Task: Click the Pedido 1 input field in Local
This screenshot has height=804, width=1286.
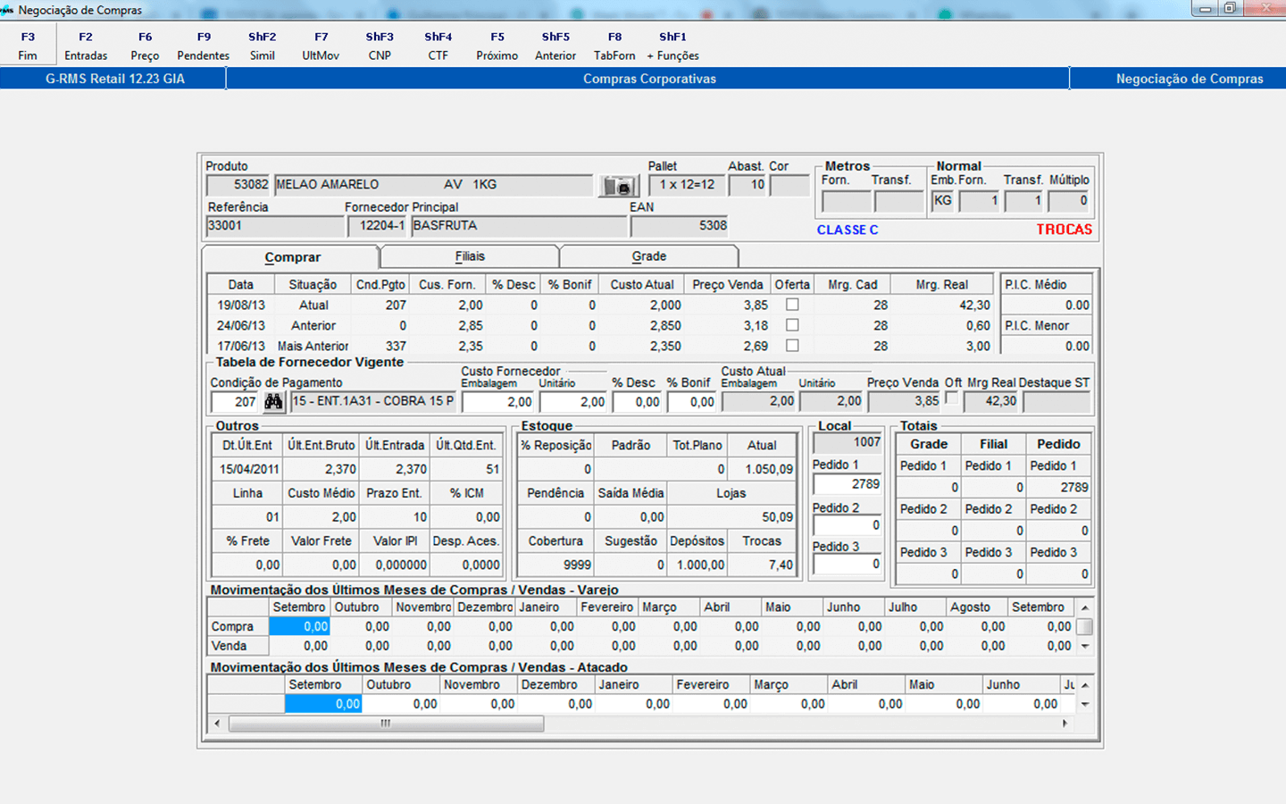Action: tap(847, 484)
